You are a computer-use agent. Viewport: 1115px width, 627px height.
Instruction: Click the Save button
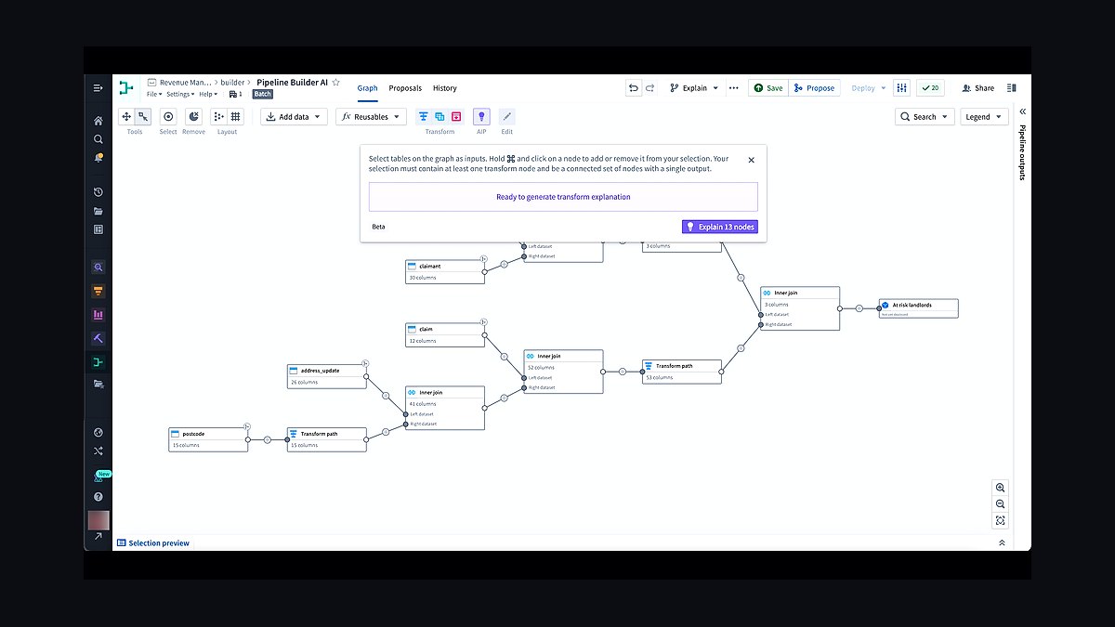(x=768, y=88)
